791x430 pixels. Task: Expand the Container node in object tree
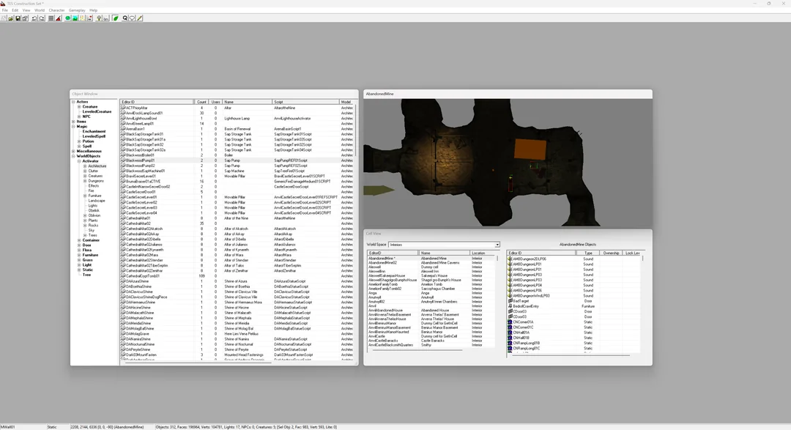coord(79,240)
